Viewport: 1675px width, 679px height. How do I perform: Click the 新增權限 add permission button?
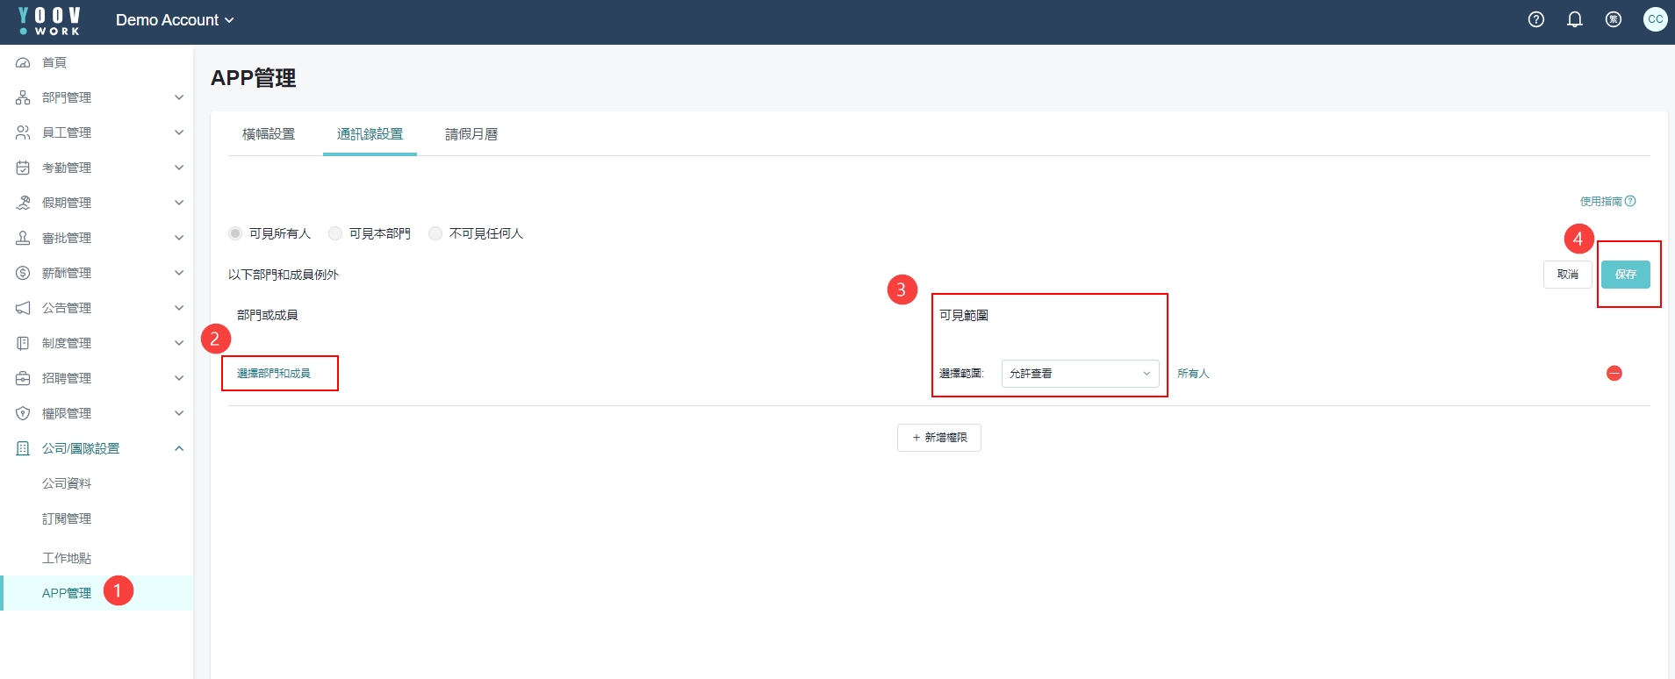tap(938, 438)
